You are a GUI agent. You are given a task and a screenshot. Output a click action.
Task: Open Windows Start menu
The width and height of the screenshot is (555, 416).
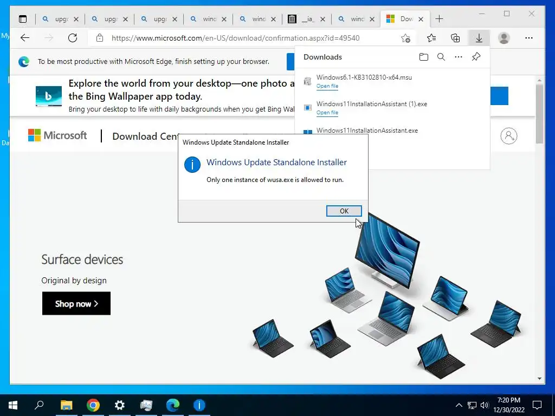coord(13,405)
